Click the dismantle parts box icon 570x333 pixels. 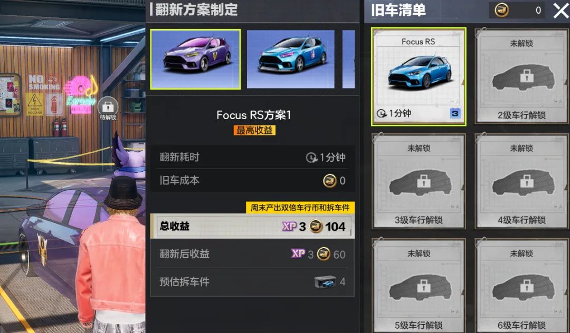325,282
